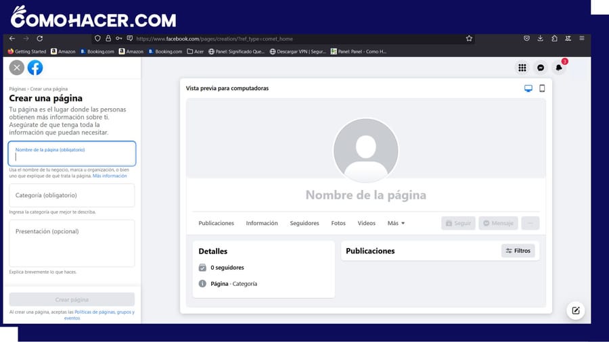
Task: Click the browser forward arrow
Action: pos(26,39)
